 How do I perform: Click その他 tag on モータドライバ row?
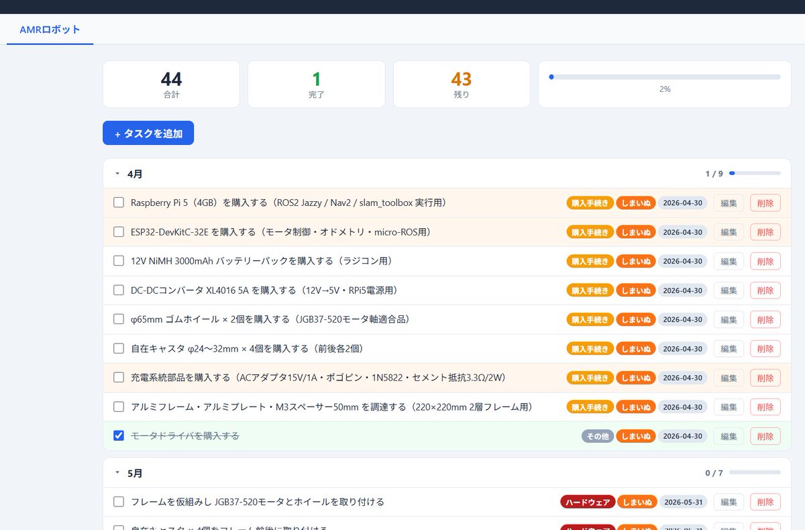click(x=598, y=436)
